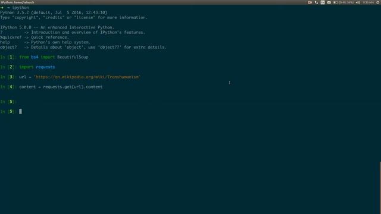This screenshot has height=214, width=381.
Task: Click the 'ipython' shell command at top
Action: pos(20,8)
